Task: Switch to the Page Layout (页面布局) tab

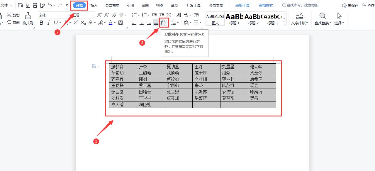Action: 112,5
